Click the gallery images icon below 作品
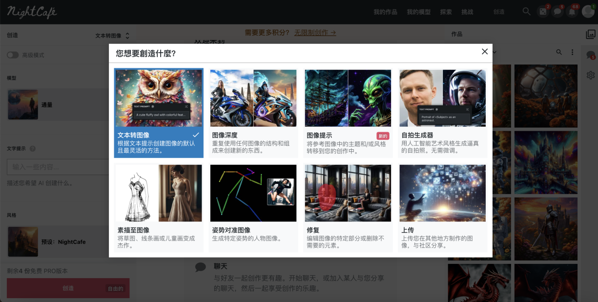The image size is (598, 302). pyautogui.click(x=591, y=34)
